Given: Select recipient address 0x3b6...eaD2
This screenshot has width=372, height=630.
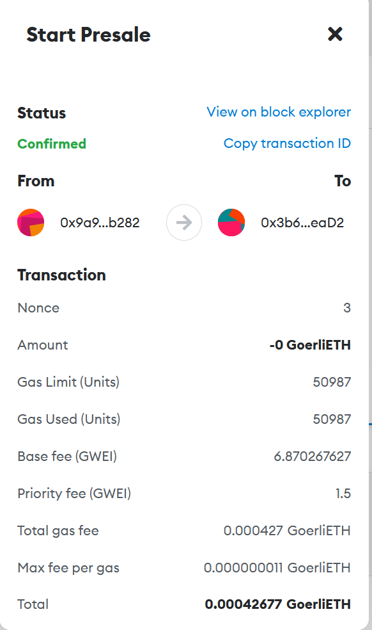Looking at the screenshot, I should point(302,223).
